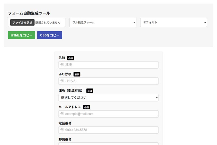Click the ファイルを選択 file button
Screen dimensions: 217x145
coord(22,23)
